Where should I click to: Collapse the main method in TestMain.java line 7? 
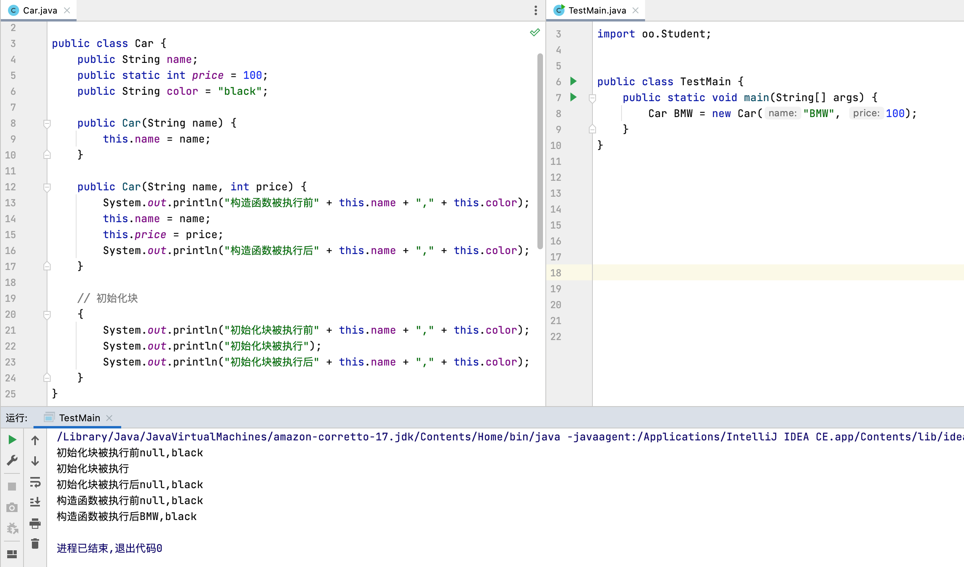592,98
